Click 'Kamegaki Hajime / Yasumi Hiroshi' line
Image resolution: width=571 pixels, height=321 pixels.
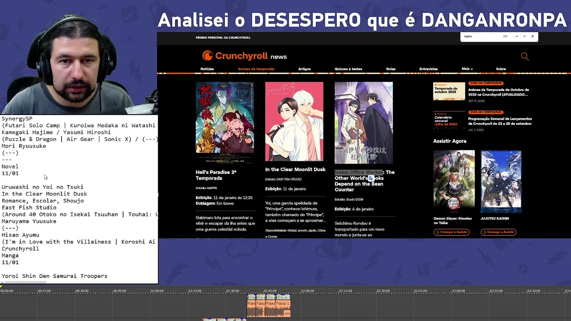[56, 132]
